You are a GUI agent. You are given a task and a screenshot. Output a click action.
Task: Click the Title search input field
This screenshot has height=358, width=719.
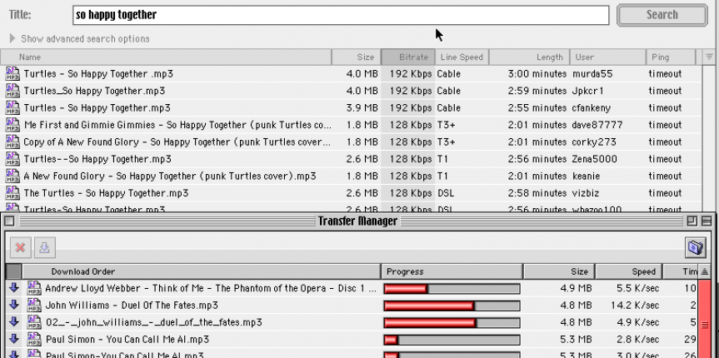tap(340, 15)
